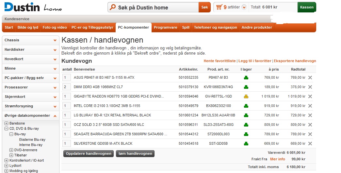Click Oppdatere handlevognen button
This screenshot has height=173, width=341.
pos(89,154)
